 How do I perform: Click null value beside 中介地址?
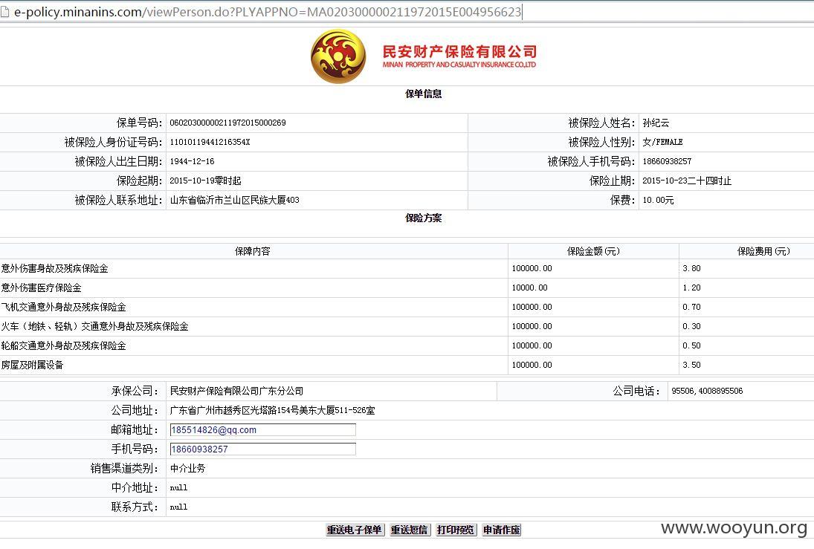click(x=178, y=488)
